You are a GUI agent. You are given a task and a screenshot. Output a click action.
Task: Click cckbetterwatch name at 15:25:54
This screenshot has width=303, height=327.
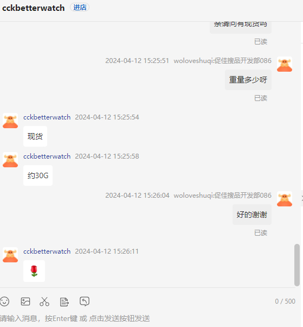(47, 117)
